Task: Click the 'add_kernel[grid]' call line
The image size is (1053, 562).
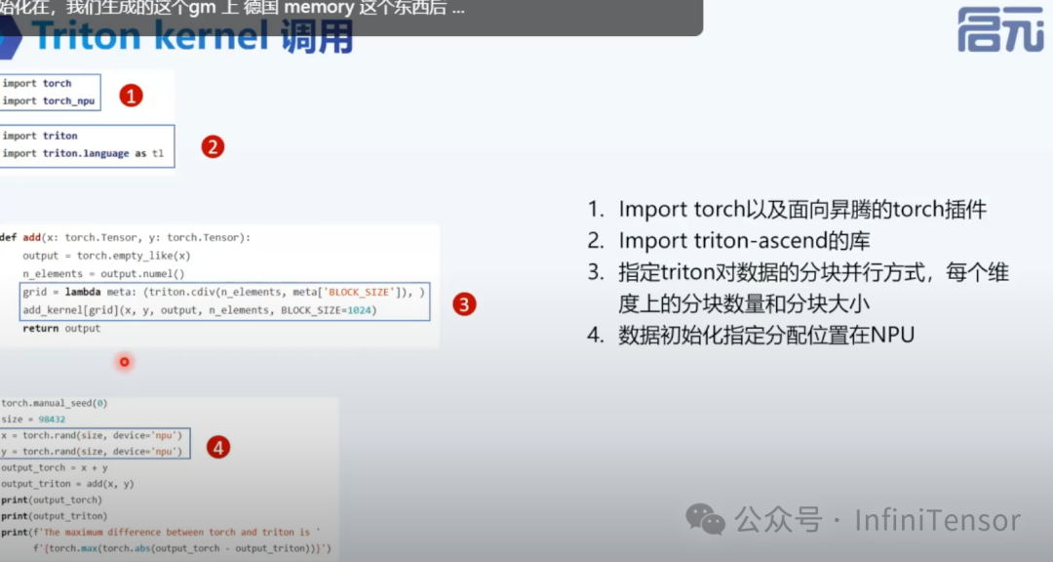Action: pyautogui.click(x=200, y=310)
